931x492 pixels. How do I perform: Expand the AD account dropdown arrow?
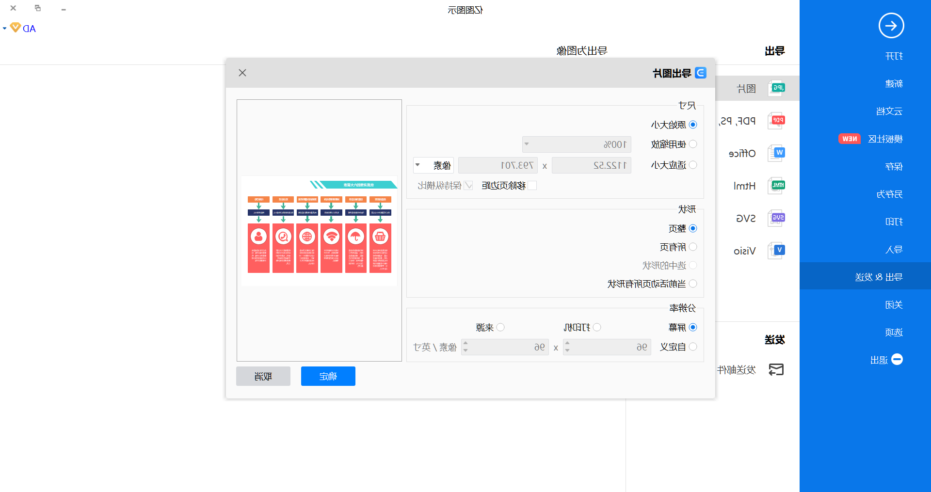(x=4, y=28)
